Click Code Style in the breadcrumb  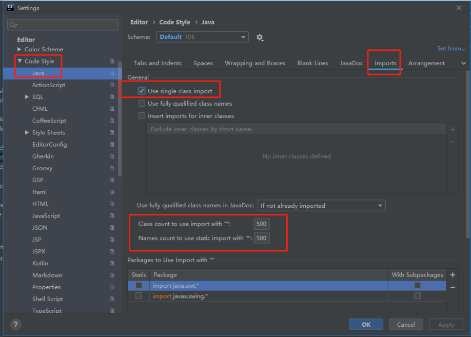tap(174, 22)
